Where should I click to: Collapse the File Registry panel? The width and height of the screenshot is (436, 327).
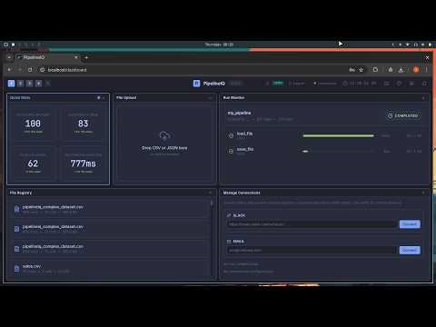[x=210, y=193]
